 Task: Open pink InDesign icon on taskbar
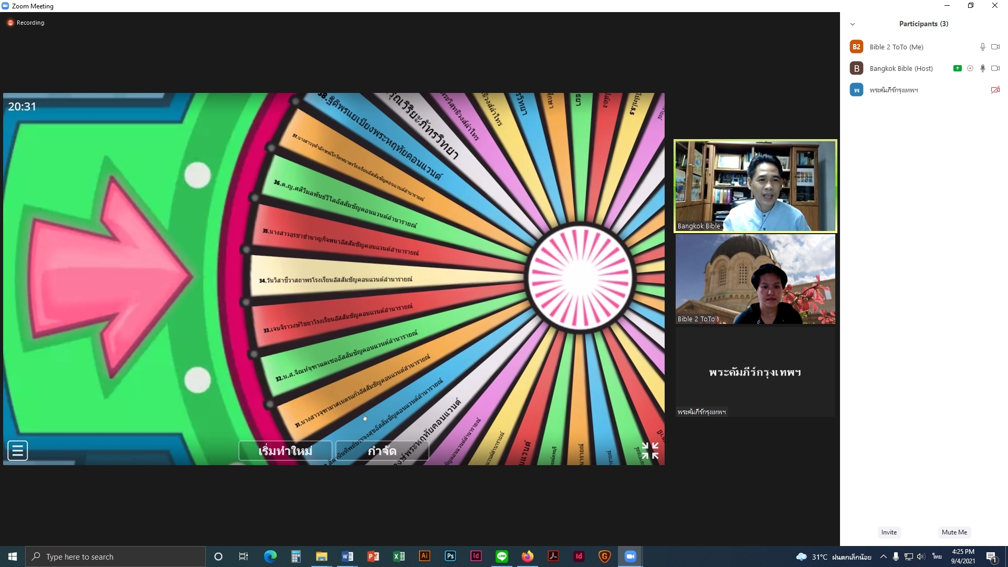[476, 556]
